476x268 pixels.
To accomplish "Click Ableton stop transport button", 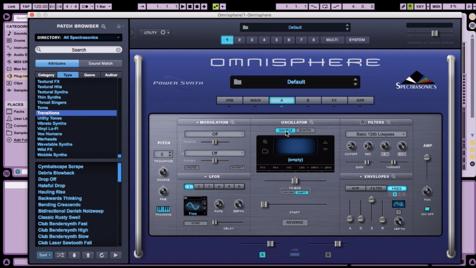I will click(190, 6).
